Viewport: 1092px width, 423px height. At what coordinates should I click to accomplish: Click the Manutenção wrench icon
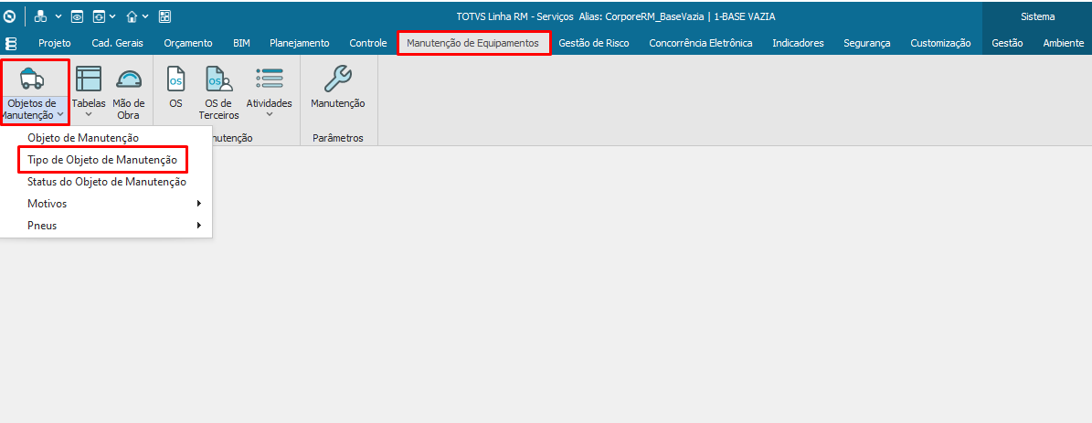[338, 79]
